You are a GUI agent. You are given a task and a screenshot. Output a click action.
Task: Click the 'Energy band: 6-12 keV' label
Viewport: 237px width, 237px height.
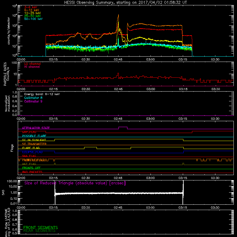tap(42, 94)
